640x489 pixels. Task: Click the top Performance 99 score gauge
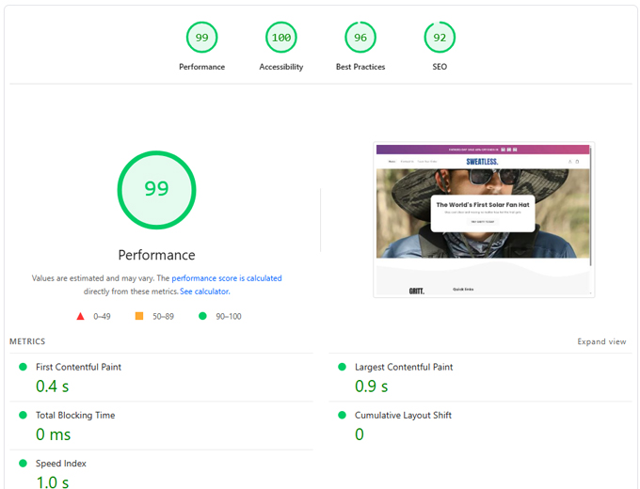(201, 38)
